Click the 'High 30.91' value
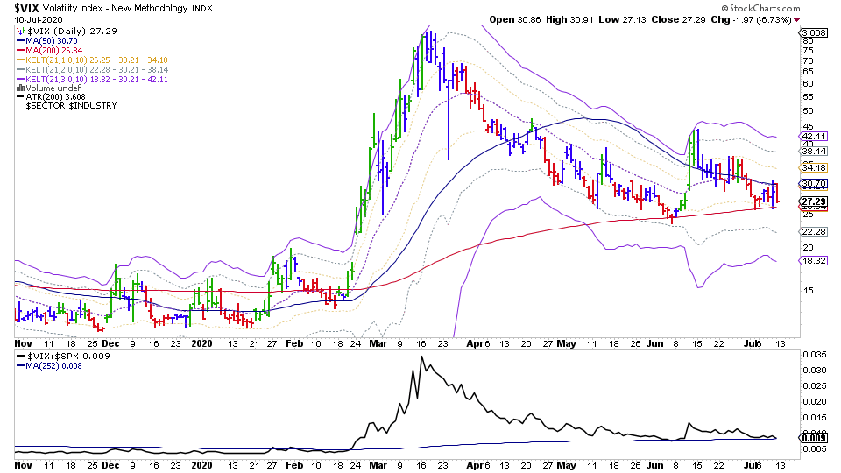Image resolution: width=841 pixels, height=473 pixels. click(569, 19)
